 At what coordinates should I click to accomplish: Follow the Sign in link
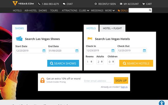[124, 87]
